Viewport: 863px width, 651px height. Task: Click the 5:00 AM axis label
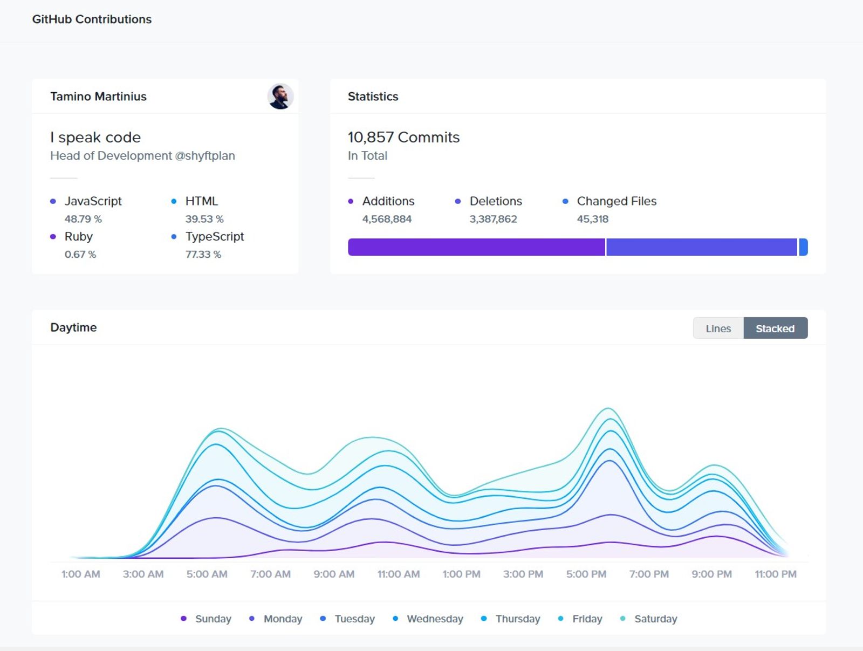[207, 574]
